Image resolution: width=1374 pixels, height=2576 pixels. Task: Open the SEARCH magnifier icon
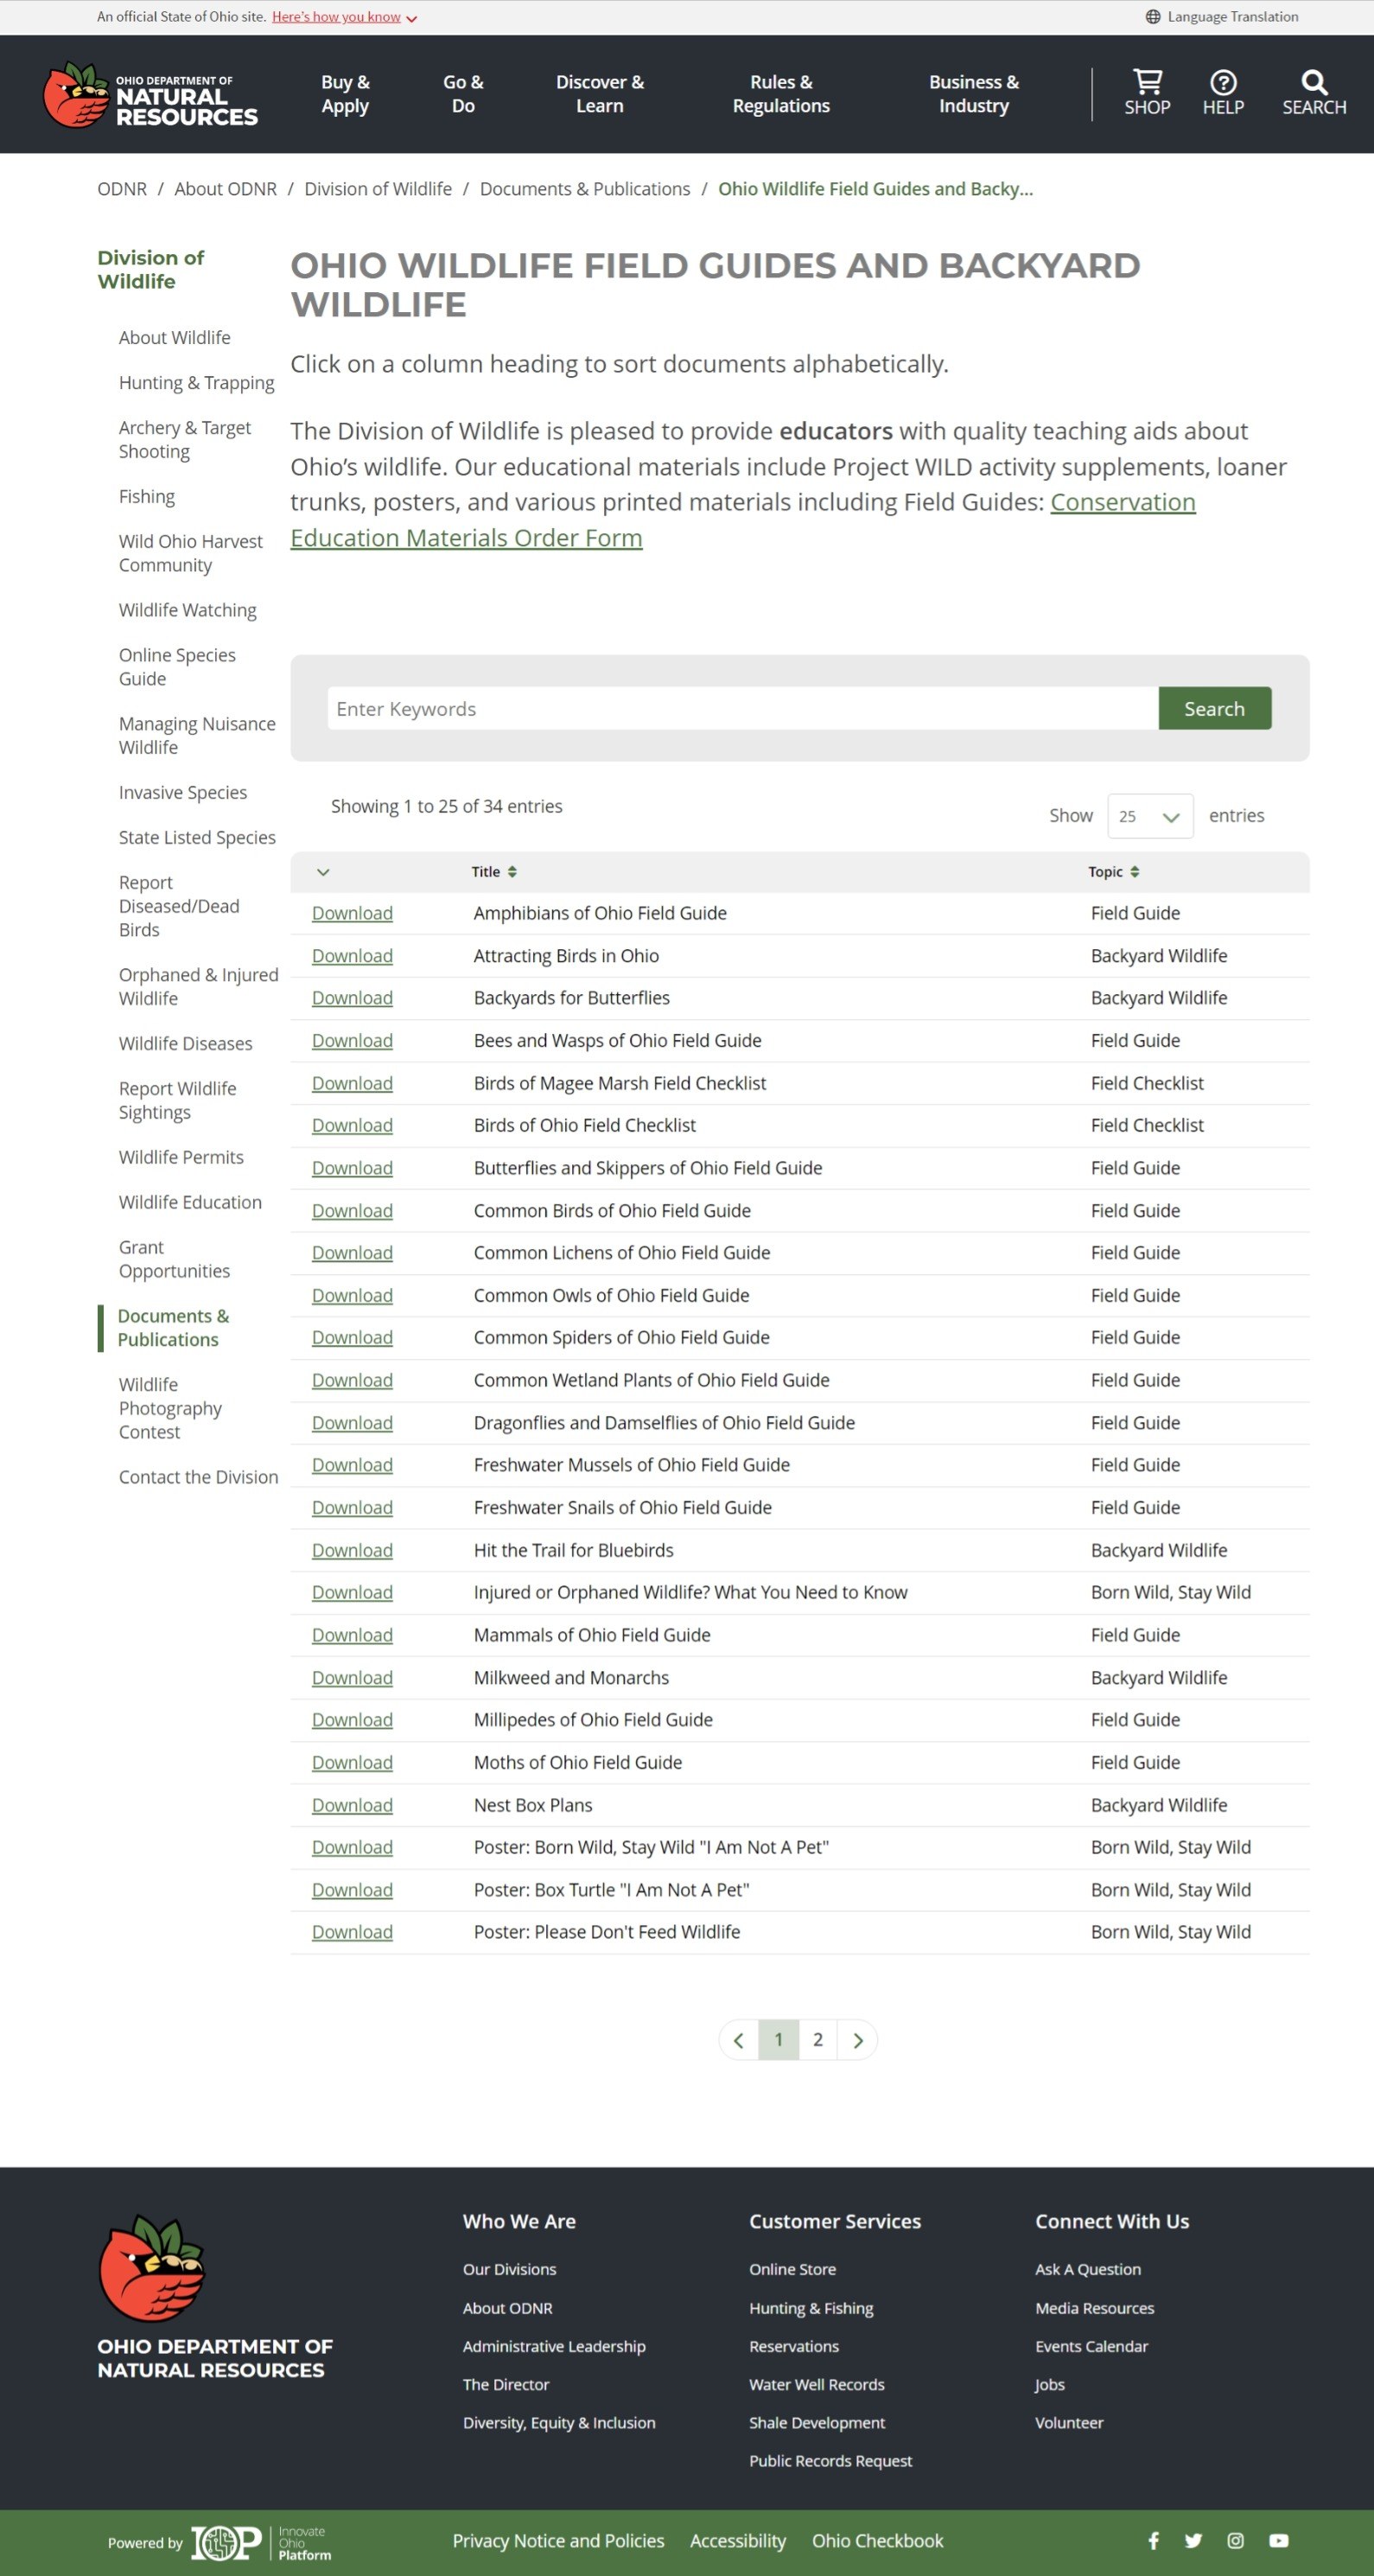tap(1314, 82)
